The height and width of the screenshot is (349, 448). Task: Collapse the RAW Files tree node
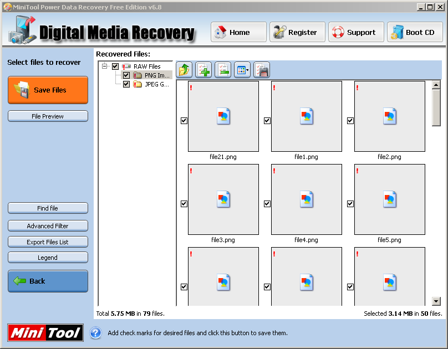point(105,66)
